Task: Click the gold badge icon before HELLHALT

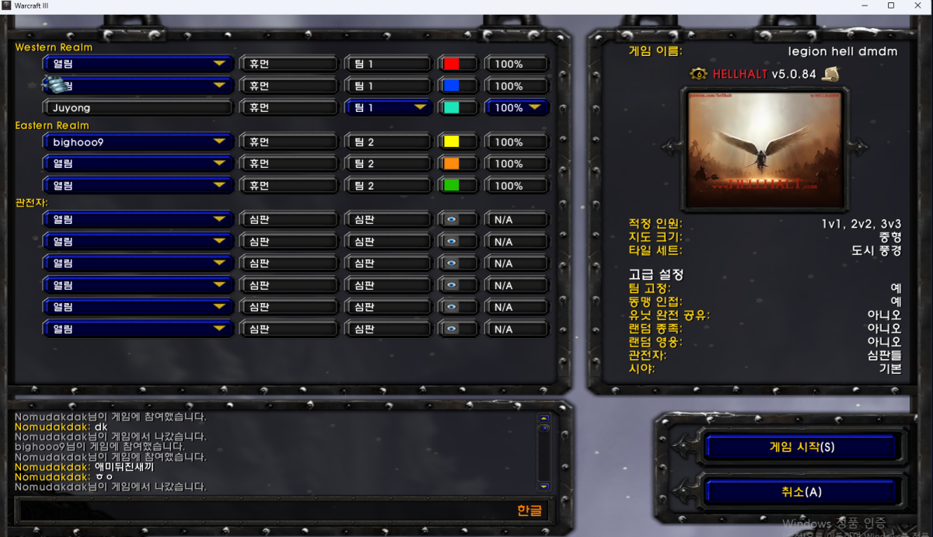Action: tap(697, 74)
